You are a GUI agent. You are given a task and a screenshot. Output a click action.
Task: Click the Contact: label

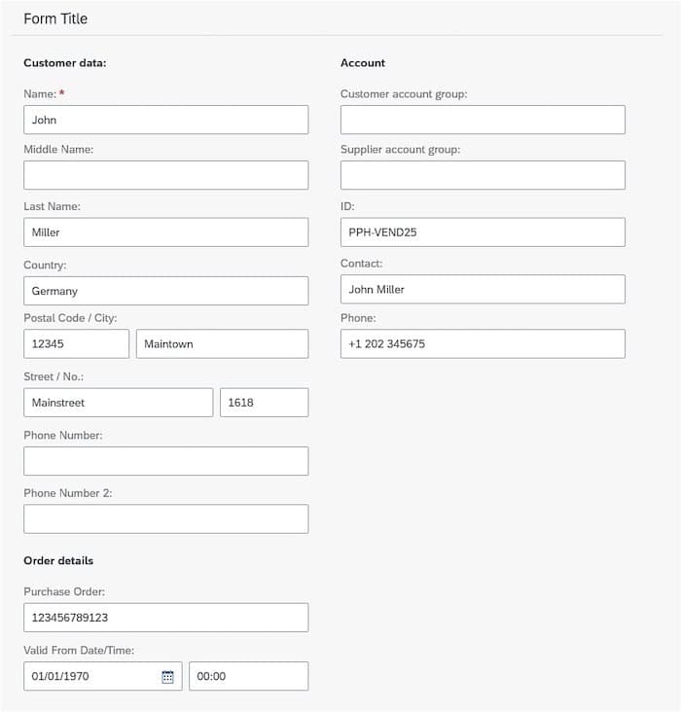[361, 264]
